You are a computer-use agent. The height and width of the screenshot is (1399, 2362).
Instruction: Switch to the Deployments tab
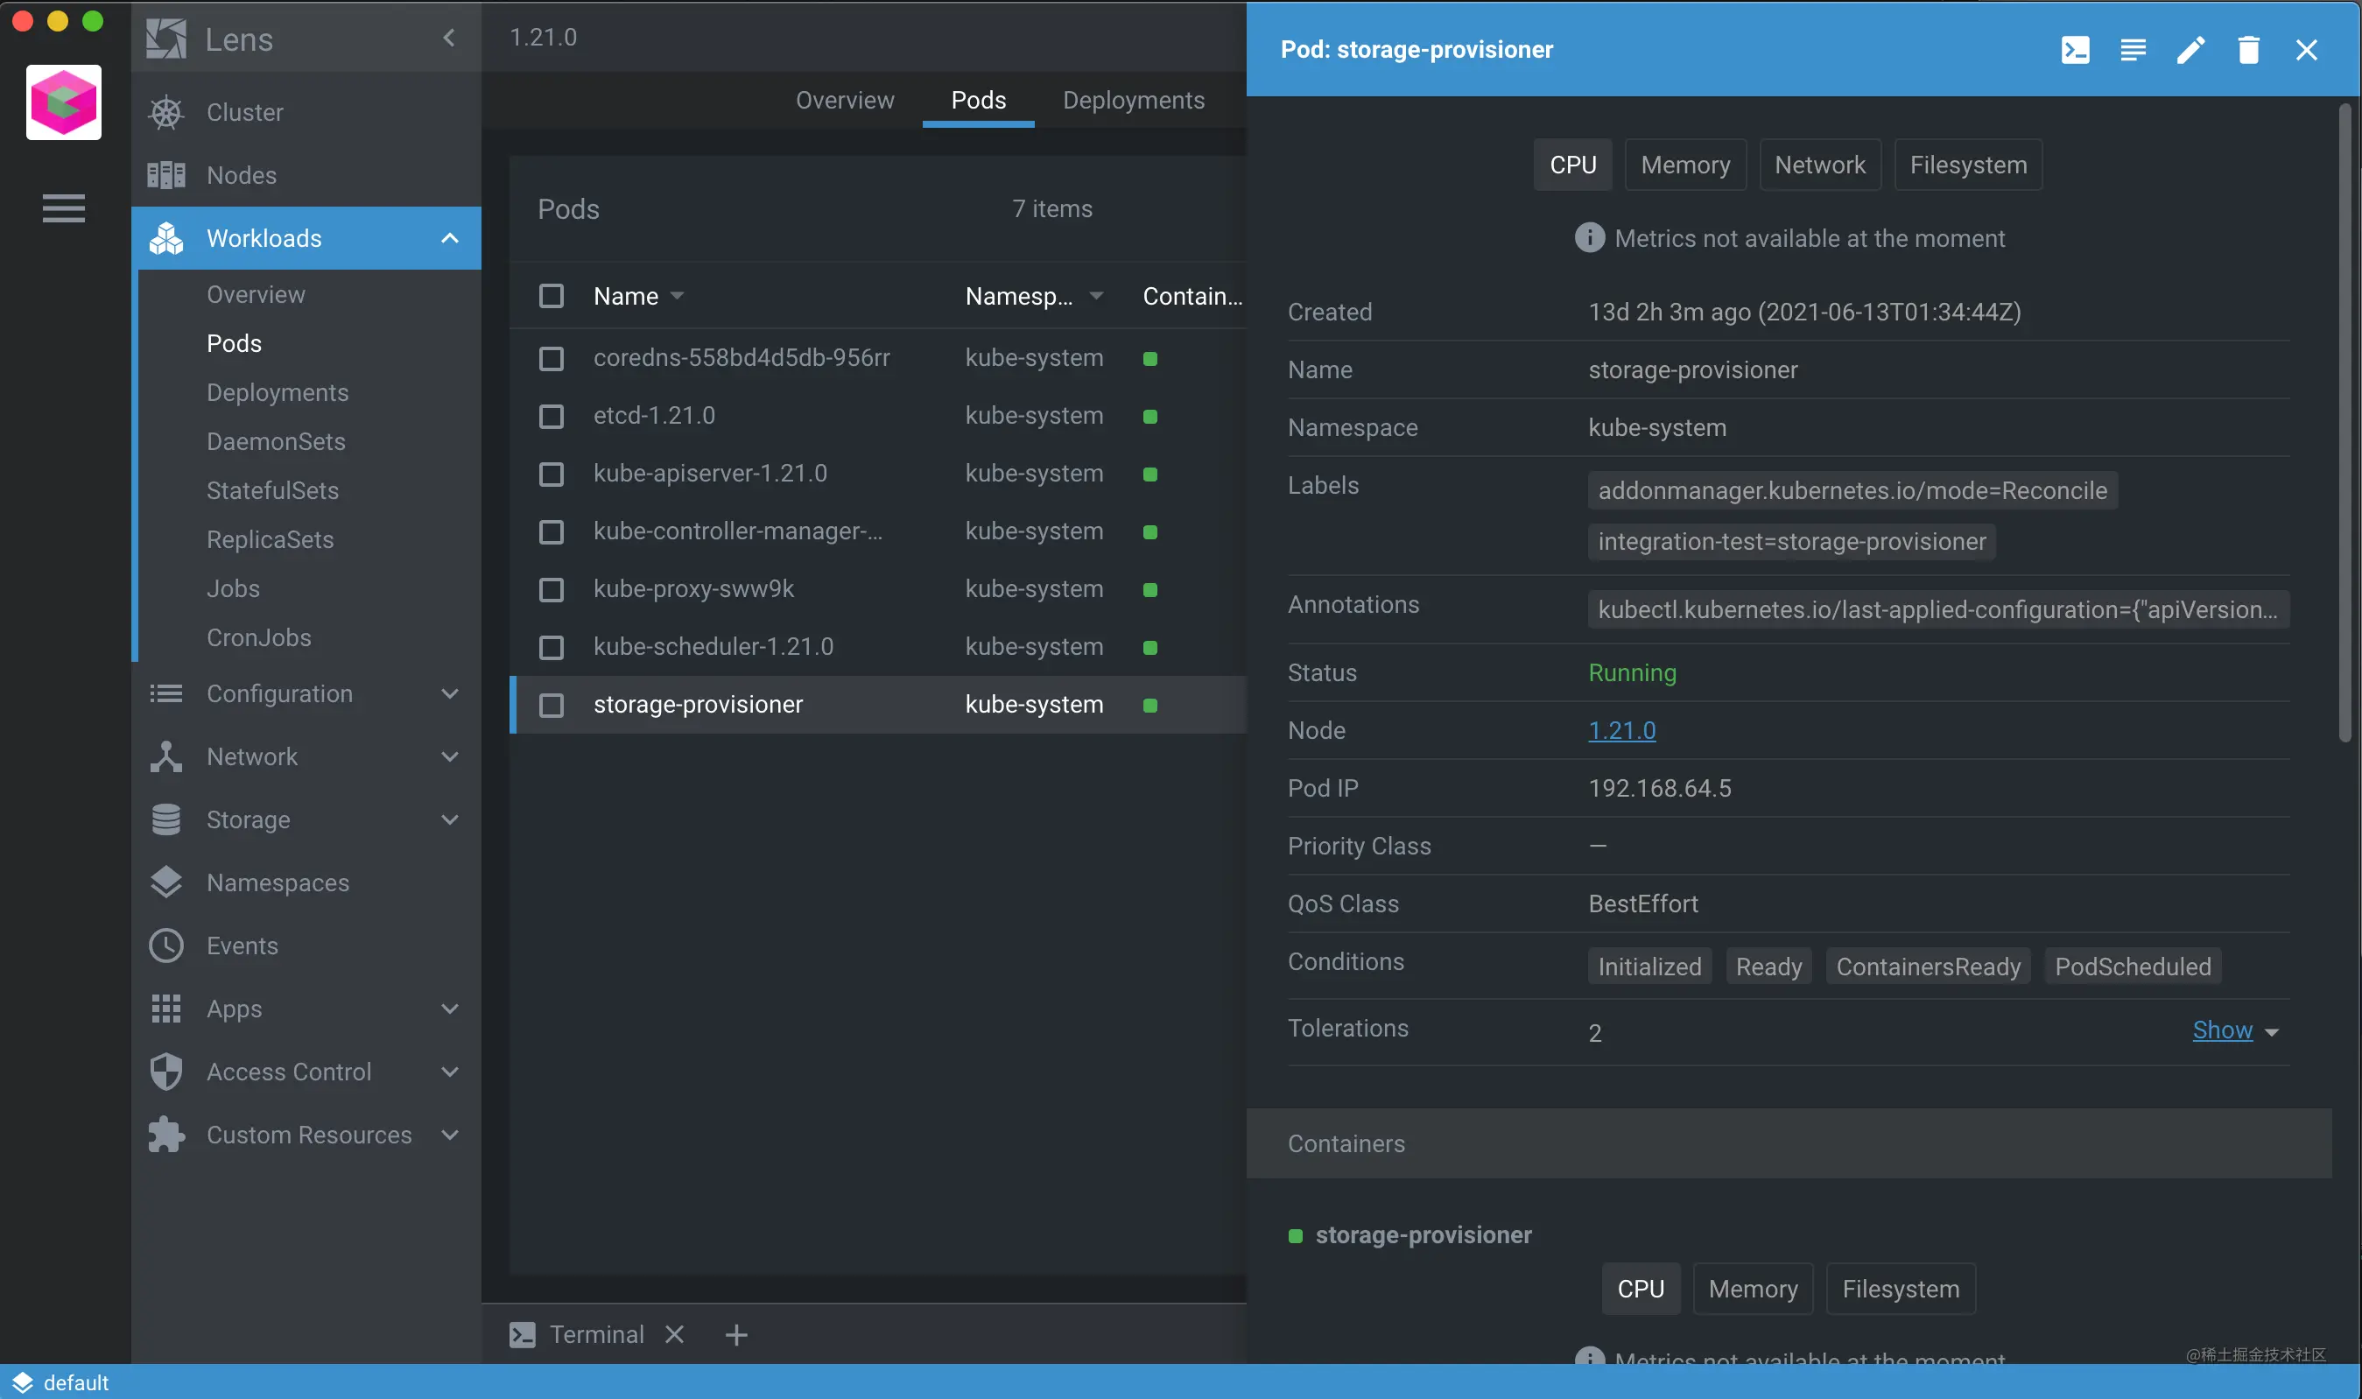point(1133,100)
